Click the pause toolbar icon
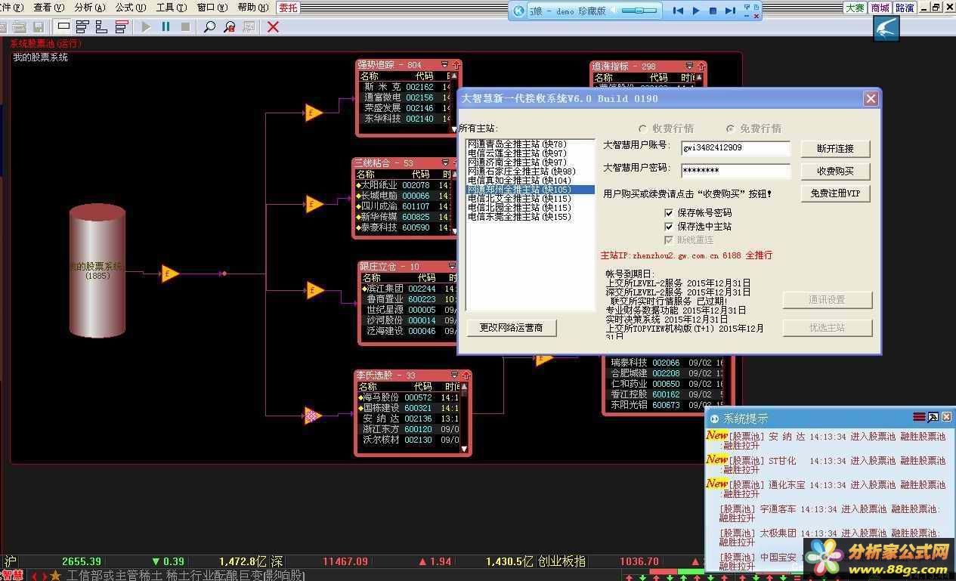Screen dimensions: 956x581 click(x=166, y=26)
